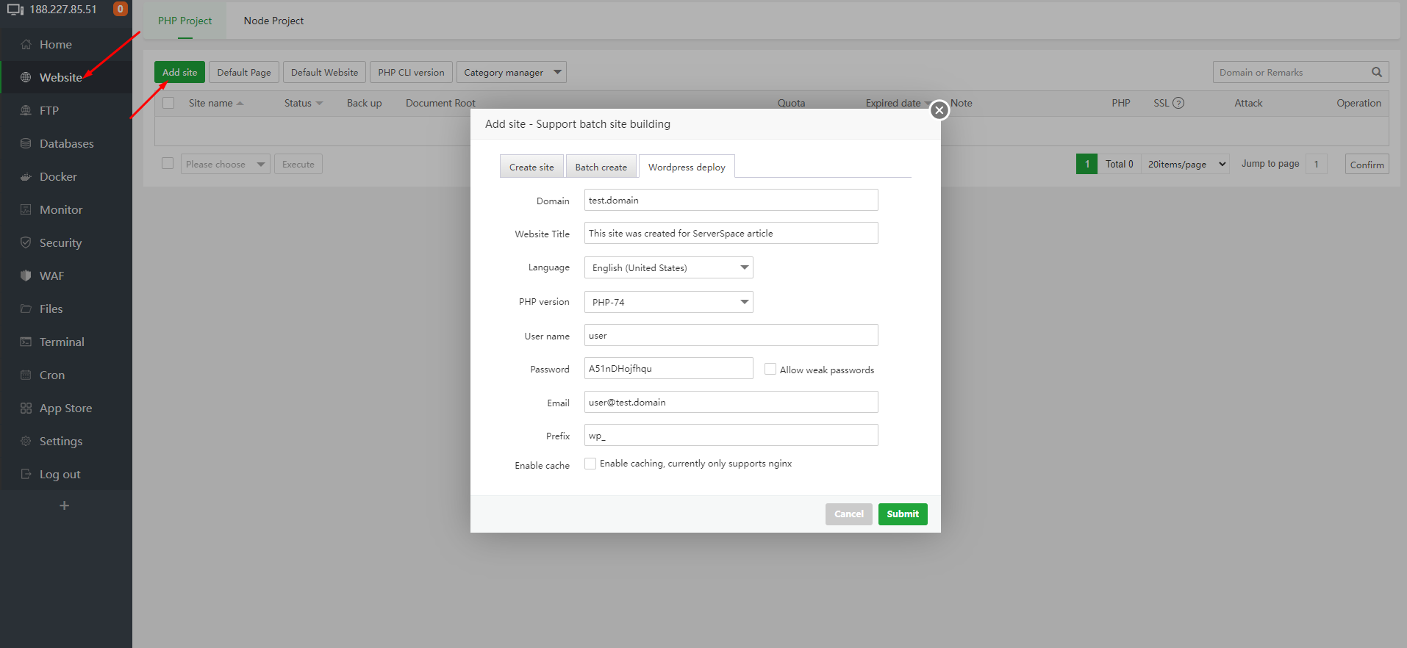Click the Settings gear icon

(26, 441)
